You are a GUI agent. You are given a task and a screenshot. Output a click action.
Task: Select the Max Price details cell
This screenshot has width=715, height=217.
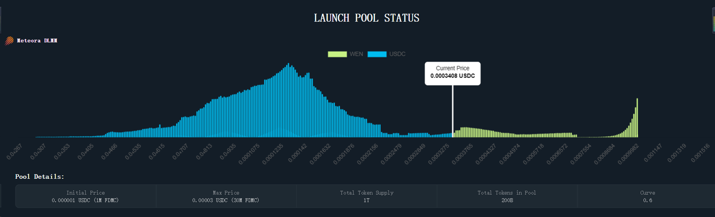[x=226, y=196]
